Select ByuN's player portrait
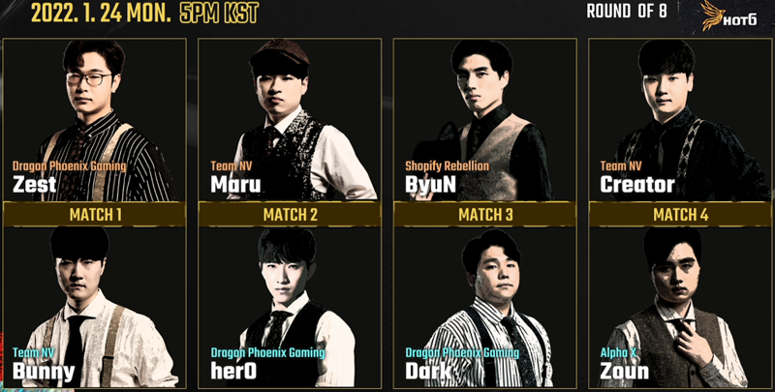 [x=485, y=120]
